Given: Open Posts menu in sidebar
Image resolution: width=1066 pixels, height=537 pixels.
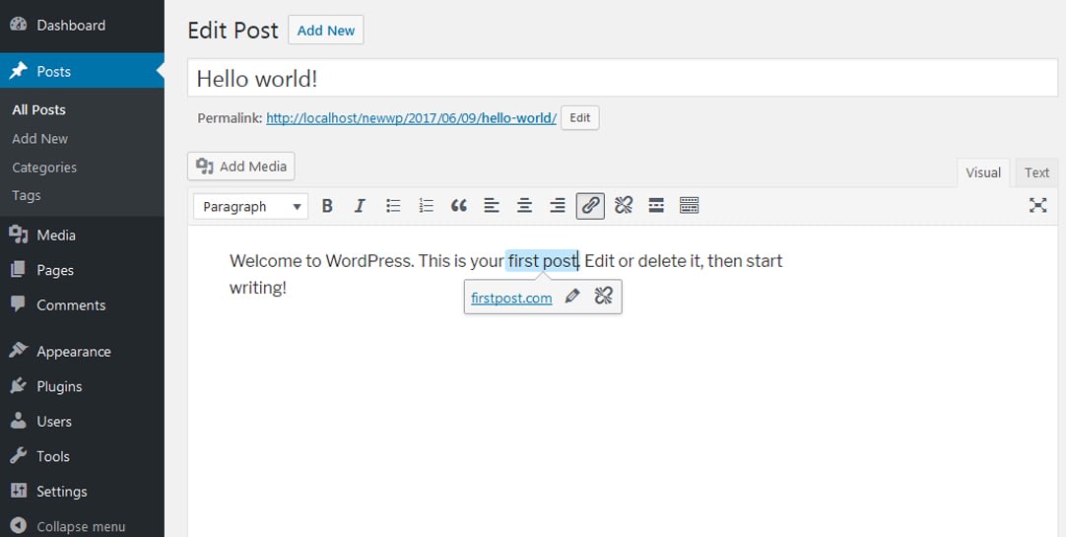Looking at the screenshot, I should 82,71.
